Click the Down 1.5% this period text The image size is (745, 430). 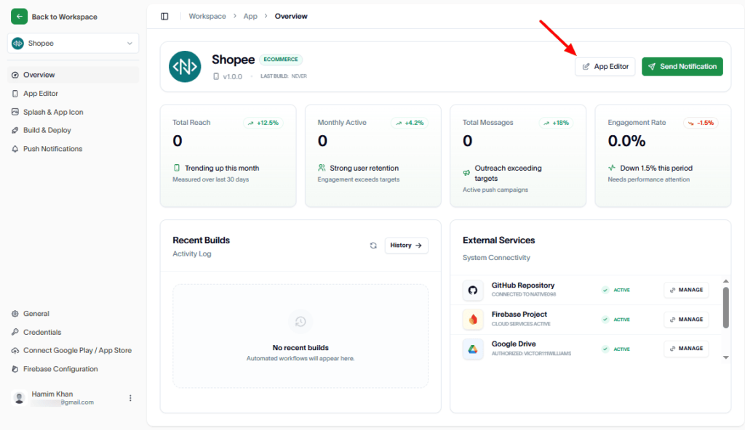pos(656,168)
